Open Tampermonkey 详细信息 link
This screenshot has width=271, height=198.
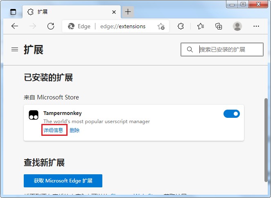[54, 130]
